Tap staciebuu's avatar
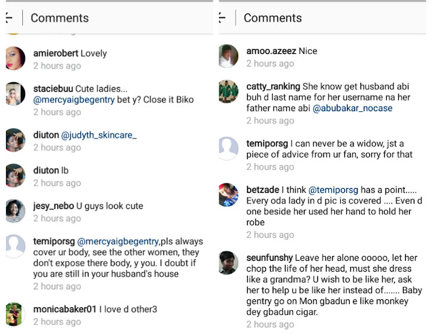 point(15,94)
